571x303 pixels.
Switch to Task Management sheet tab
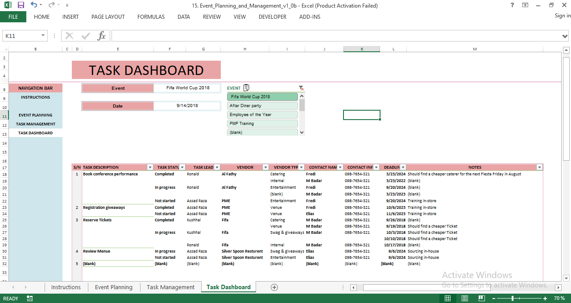click(170, 287)
